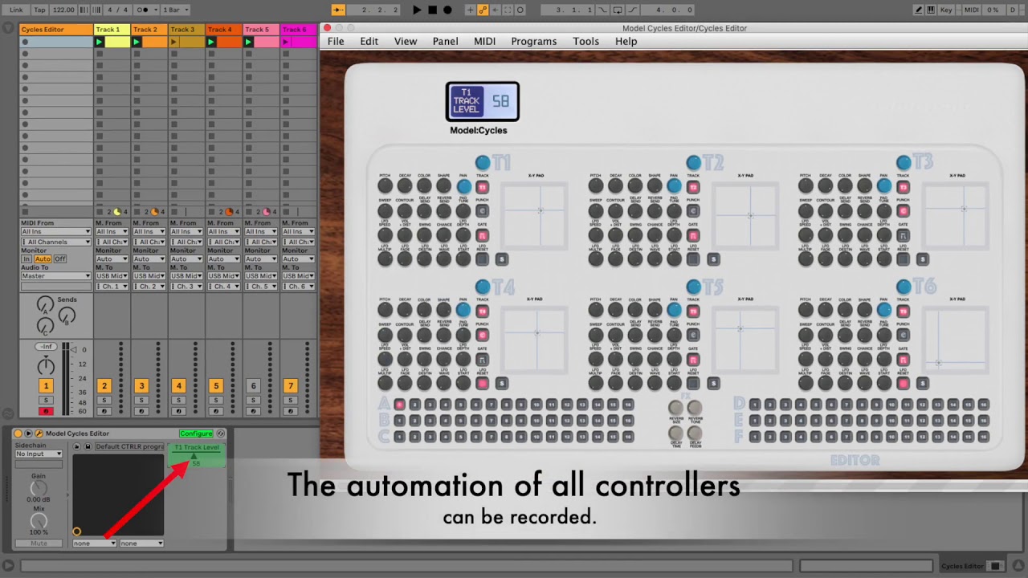
Task: Open the Sidechain No Input dropdown
Action: tap(39, 454)
